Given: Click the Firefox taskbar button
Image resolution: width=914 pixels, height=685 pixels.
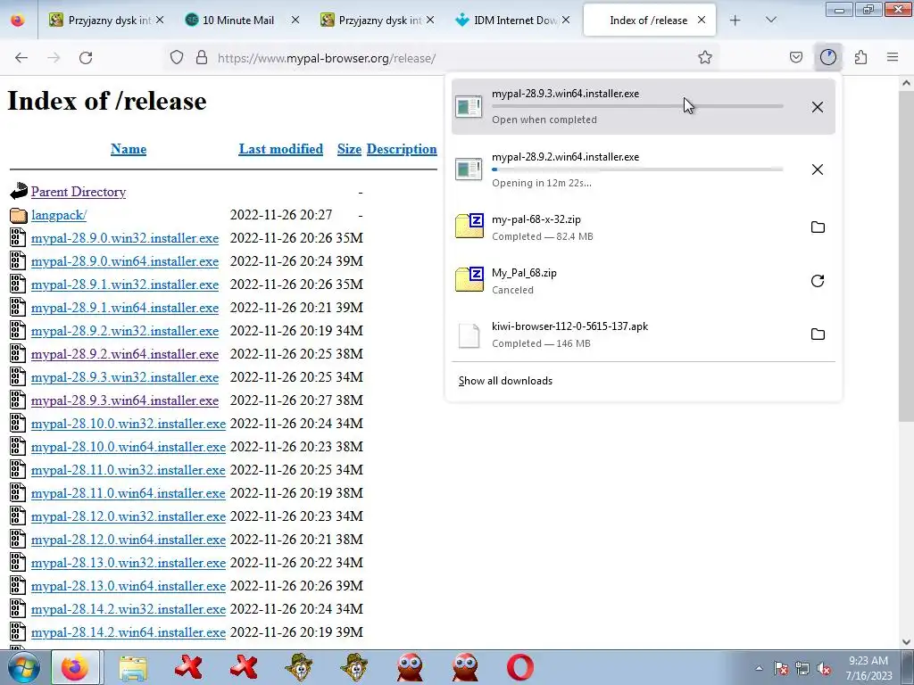Looking at the screenshot, I should [75, 667].
